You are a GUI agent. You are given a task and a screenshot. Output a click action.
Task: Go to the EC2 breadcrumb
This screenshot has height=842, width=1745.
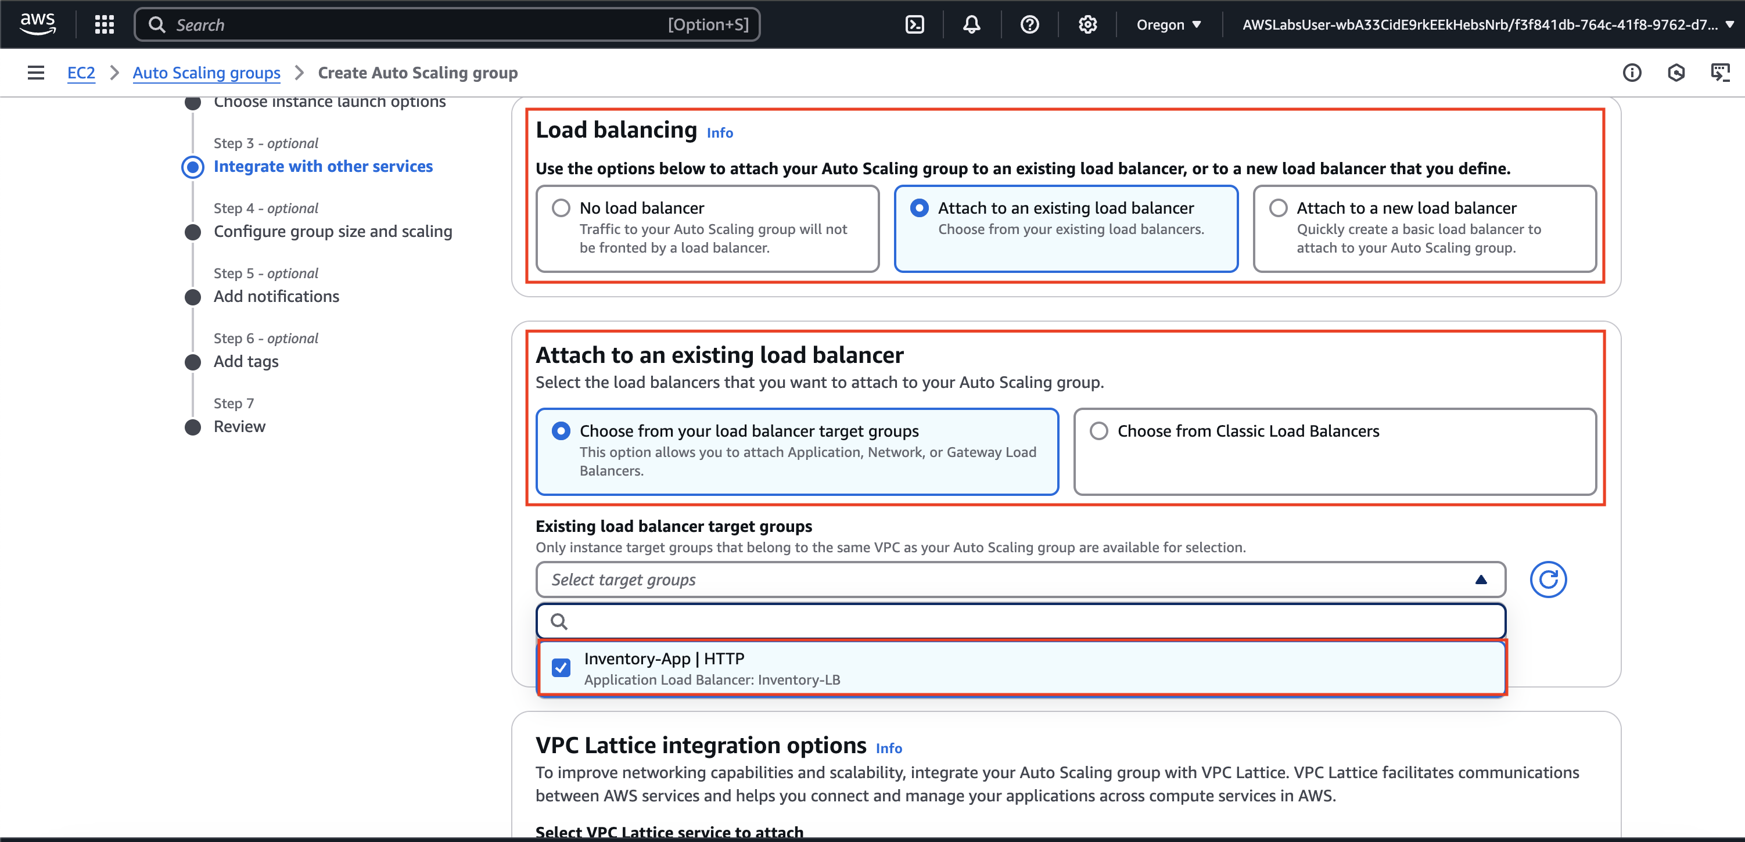pyautogui.click(x=81, y=73)
